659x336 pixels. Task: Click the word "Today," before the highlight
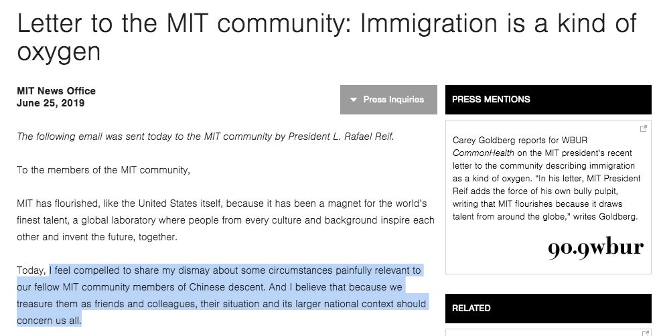pyautogui.click(x=32, y=270)
